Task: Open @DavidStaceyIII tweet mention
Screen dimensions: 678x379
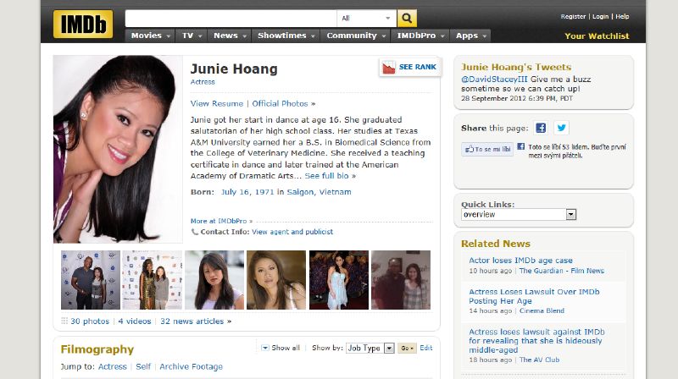Action: click(x=494, y=80)
